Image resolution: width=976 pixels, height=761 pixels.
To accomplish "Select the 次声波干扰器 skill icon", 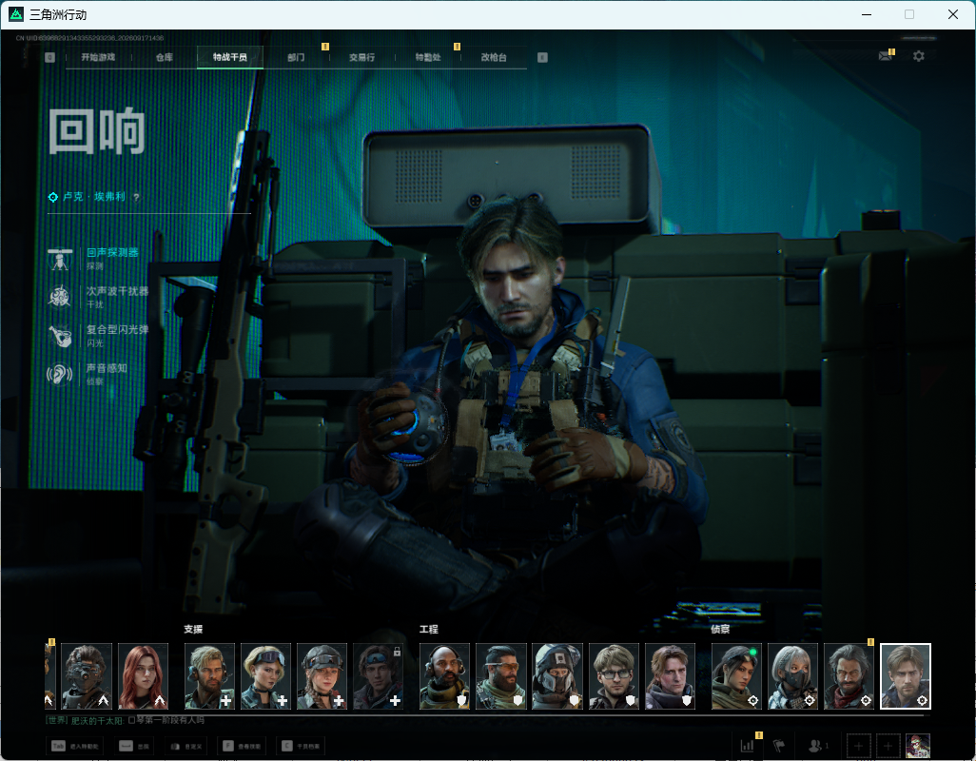I will pos(60,297).
